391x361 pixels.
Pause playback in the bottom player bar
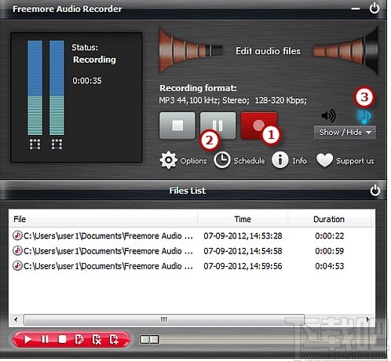[x=45, y=340]
